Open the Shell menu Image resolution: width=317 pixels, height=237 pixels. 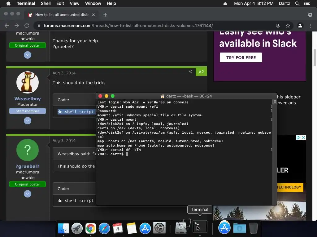click(46, 3)
